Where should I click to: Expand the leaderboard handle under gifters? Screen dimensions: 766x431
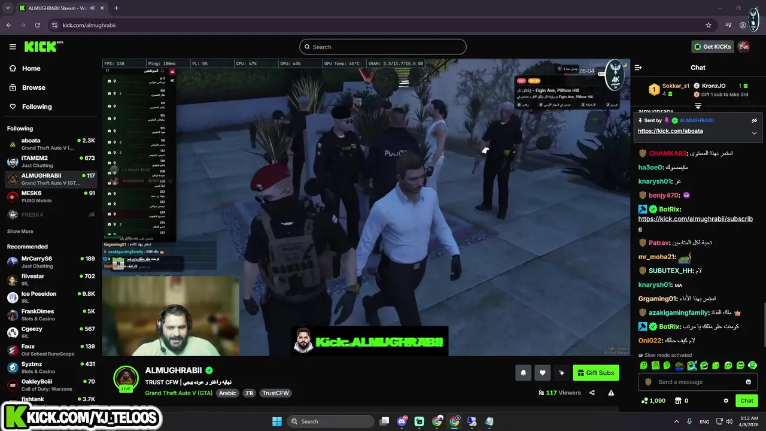point(698,106)
